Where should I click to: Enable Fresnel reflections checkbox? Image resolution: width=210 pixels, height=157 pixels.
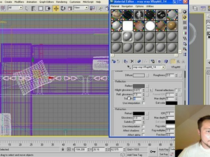pos(176,90)
